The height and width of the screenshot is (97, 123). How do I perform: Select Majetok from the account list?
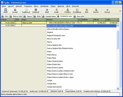[x=81, y=32]
